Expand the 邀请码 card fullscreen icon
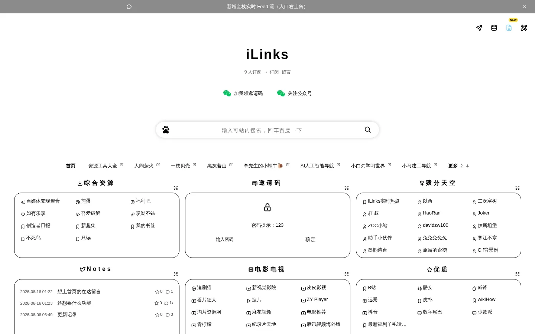This screenshot has width=535, height=334. (x=347, y=188)
